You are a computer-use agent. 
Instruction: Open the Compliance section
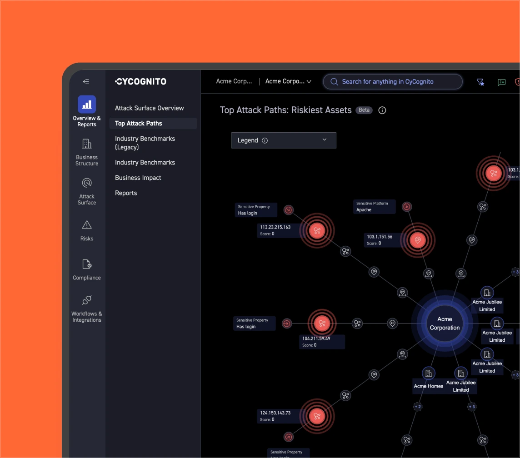pyautogui.click(x=87, y=269)
